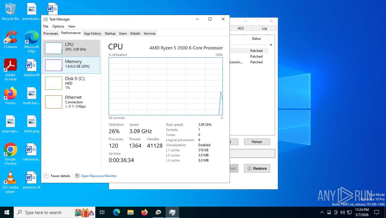Viewport: 386px width, 218px height.
Task: Open the File menu in Task Manager
Action: [x=46, y=26]
